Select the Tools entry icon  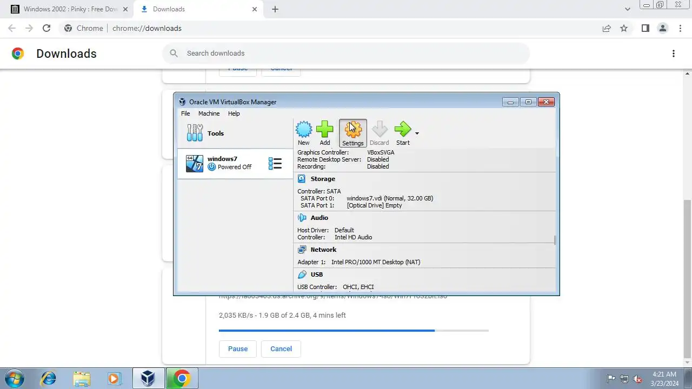195,133
